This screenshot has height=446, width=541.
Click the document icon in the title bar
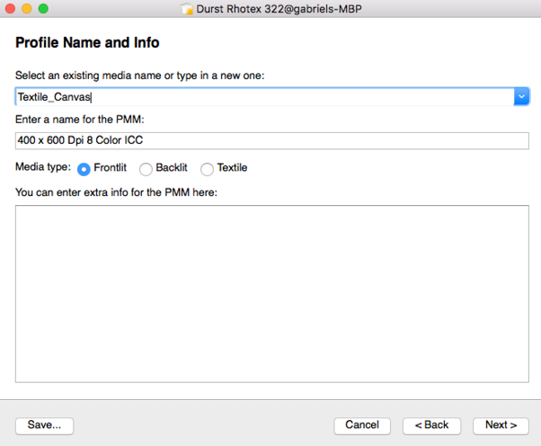(187, 9)
